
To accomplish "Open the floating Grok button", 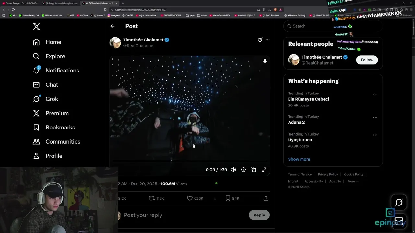I will (399, 202).
